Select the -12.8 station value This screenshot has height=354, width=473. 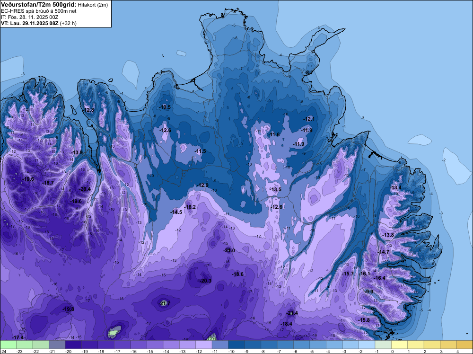(89, 110)
